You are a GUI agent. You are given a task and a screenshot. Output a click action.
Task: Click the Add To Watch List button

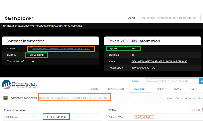point(144,117)
